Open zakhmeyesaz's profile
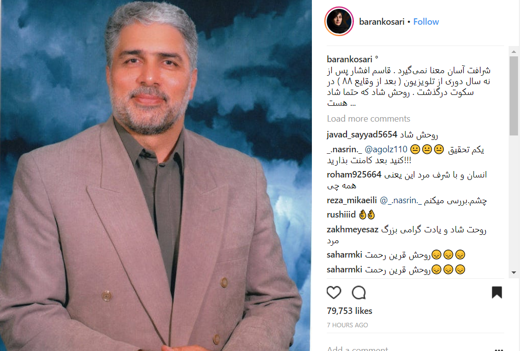This screenshot has height=351, width=520. 352,229
